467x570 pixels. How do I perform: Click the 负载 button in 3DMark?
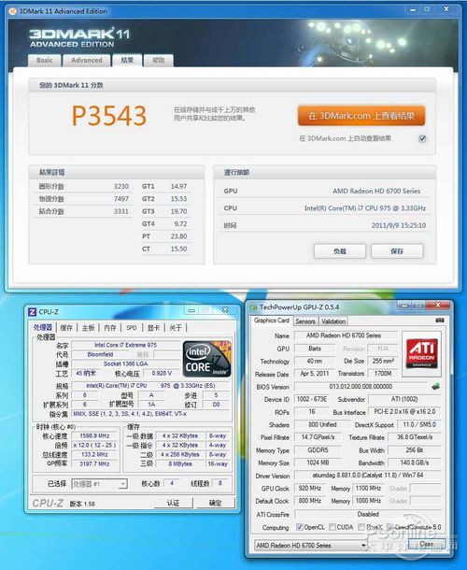point(339,250)
